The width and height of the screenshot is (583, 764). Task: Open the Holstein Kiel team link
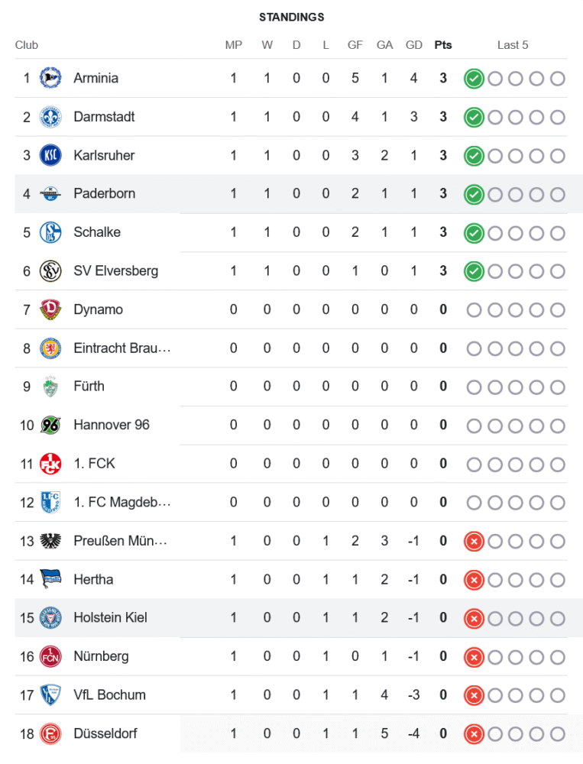click(x=110, y=617)
